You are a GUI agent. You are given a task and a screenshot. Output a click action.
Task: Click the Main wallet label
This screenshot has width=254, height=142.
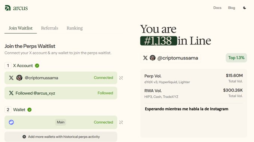click(x=61, y=122)
